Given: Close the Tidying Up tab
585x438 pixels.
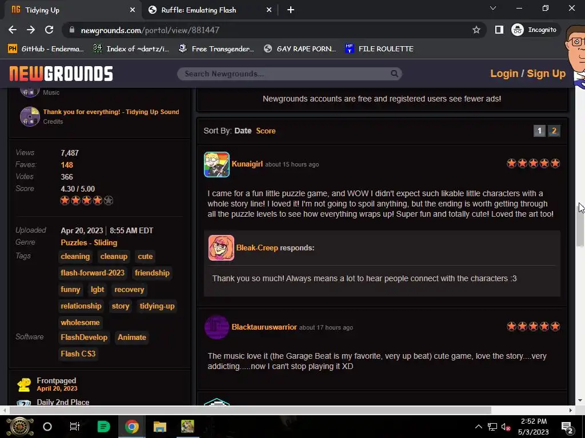Looking at the screenshot, I should (x=133, y=10).
